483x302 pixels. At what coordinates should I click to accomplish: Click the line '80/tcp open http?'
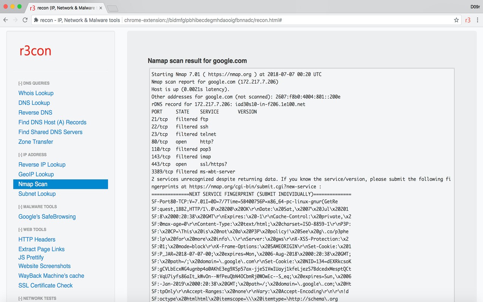(183, 142)
